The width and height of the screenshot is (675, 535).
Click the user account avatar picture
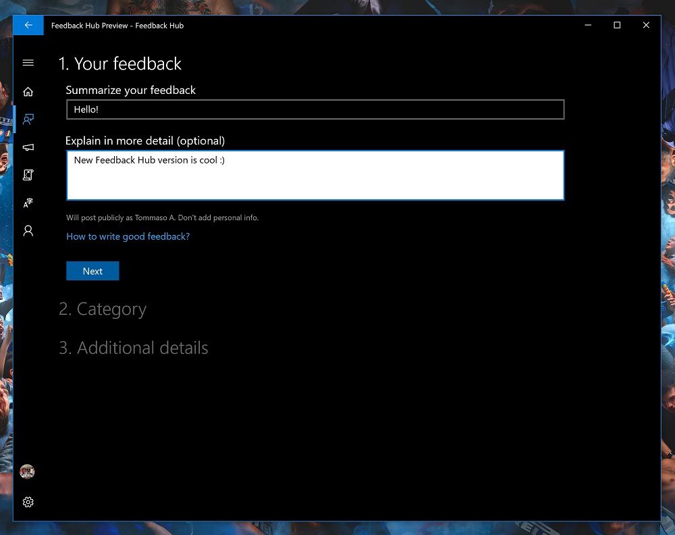tap(27, 472)
